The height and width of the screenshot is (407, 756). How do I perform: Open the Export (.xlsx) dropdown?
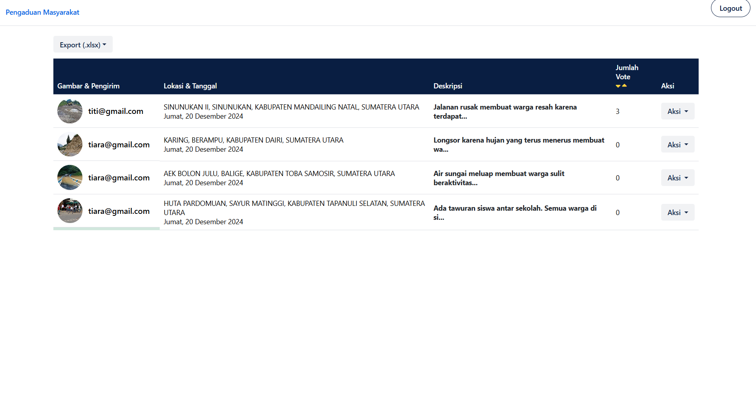tap(83, 45)
